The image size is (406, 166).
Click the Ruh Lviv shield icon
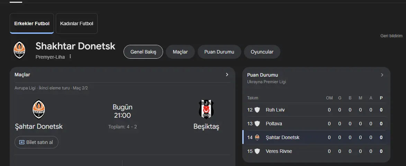click(x=257, y=110)
